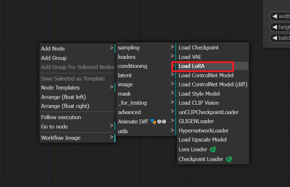The image size is (290, 187).
Task: Click the width input arrow on node
Action: click(x=274, y=16)
